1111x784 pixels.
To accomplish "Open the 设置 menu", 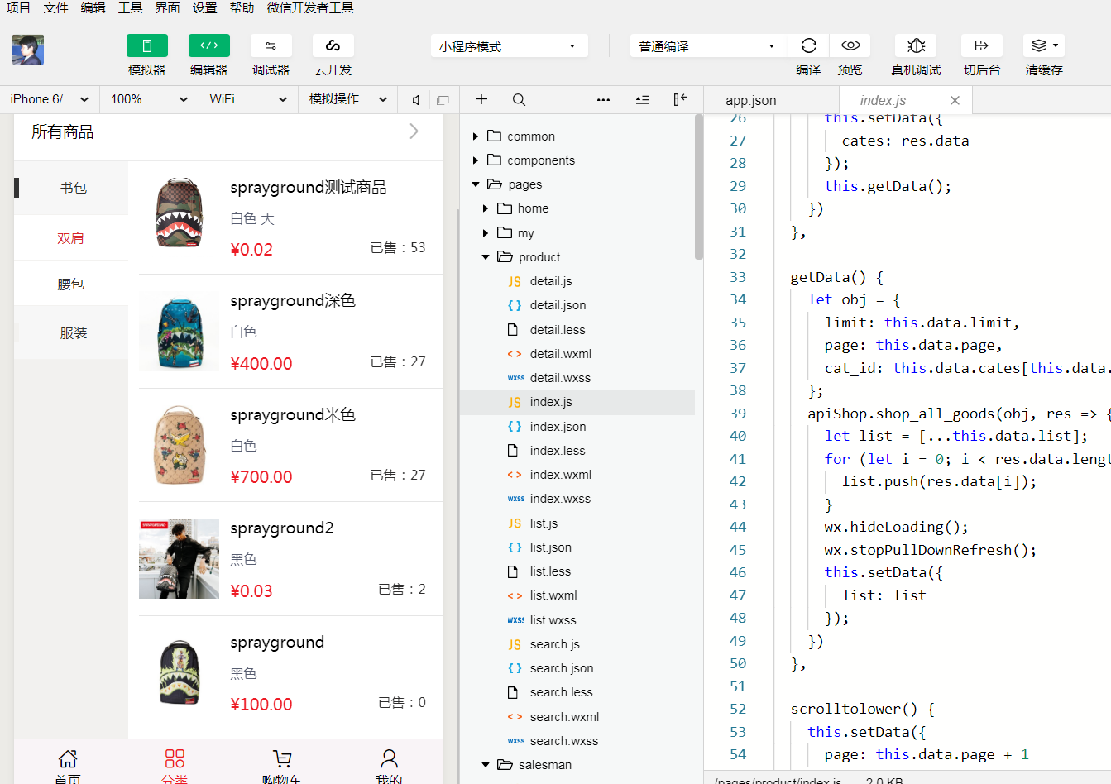I will [204, 8].
